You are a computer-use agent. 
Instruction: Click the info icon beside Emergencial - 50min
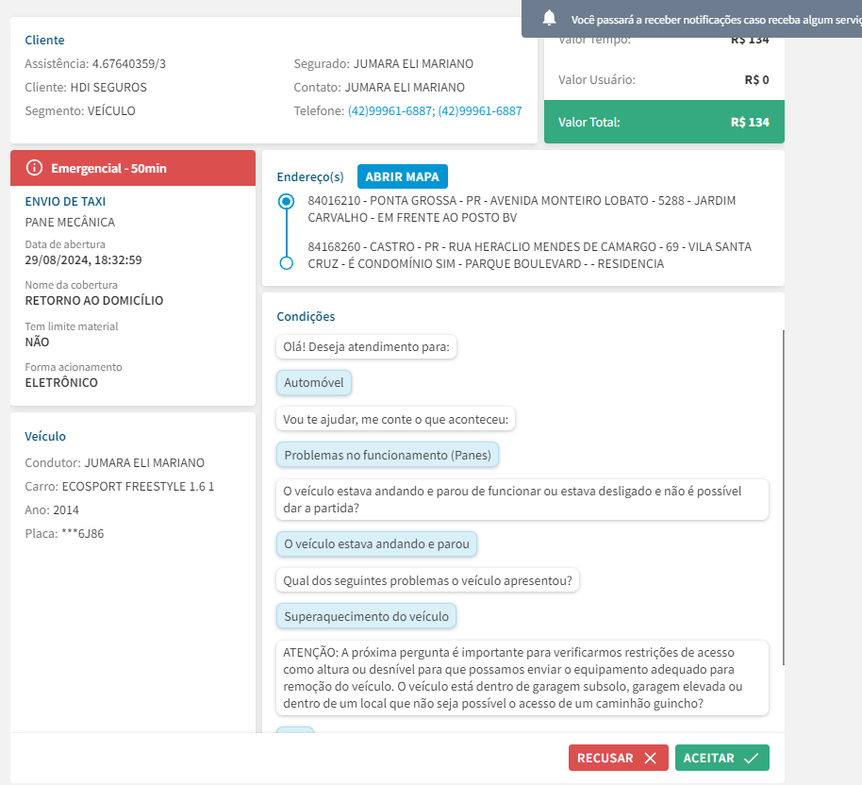point(35,168)
